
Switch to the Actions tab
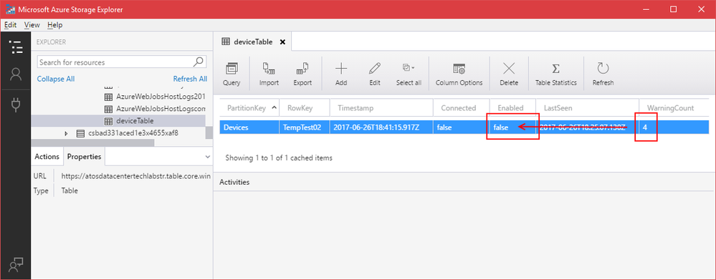pyautogui.click(x=47, y=156)
